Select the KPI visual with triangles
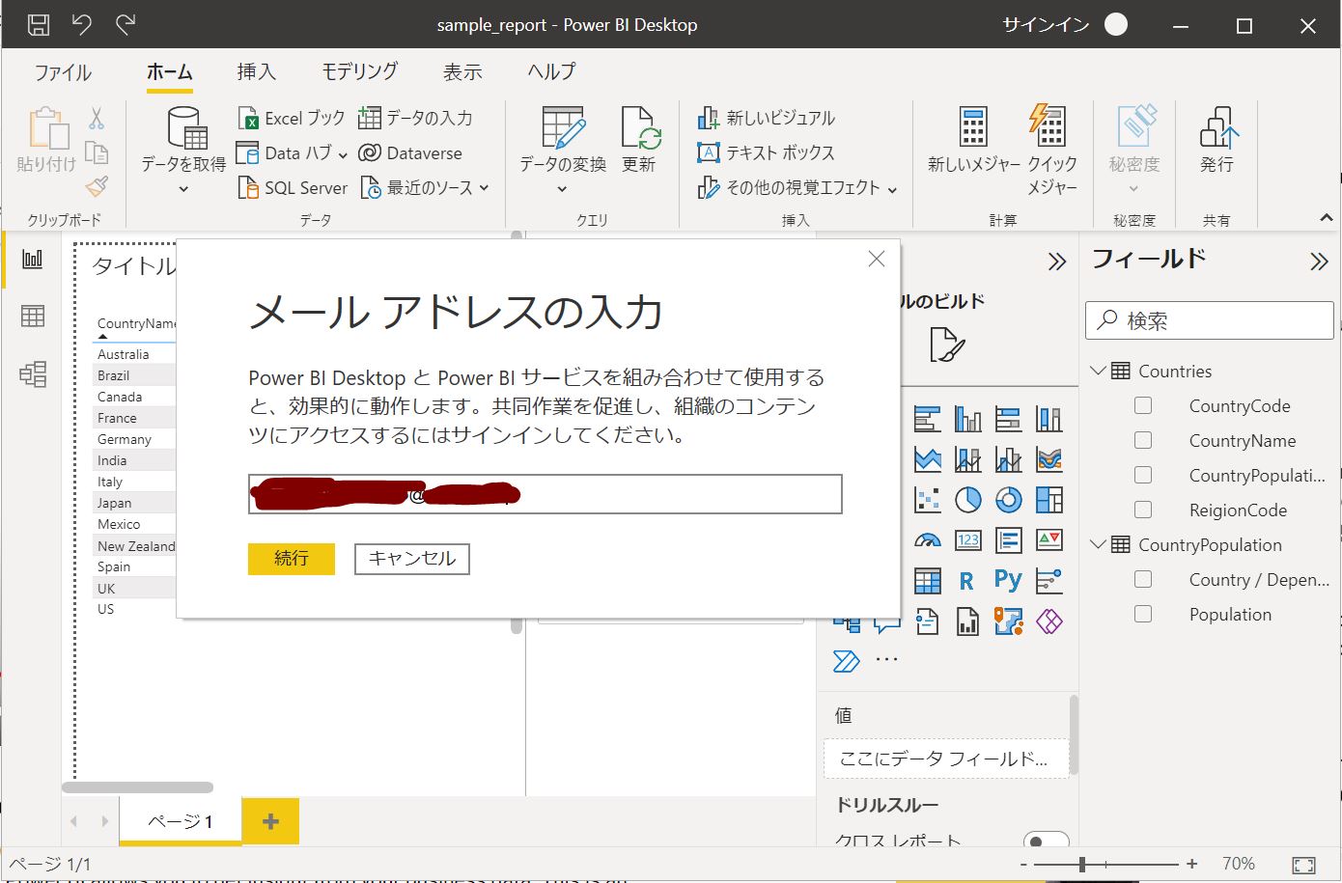The width and height of the screenshot is (1342, 883). coord(1049,540)
